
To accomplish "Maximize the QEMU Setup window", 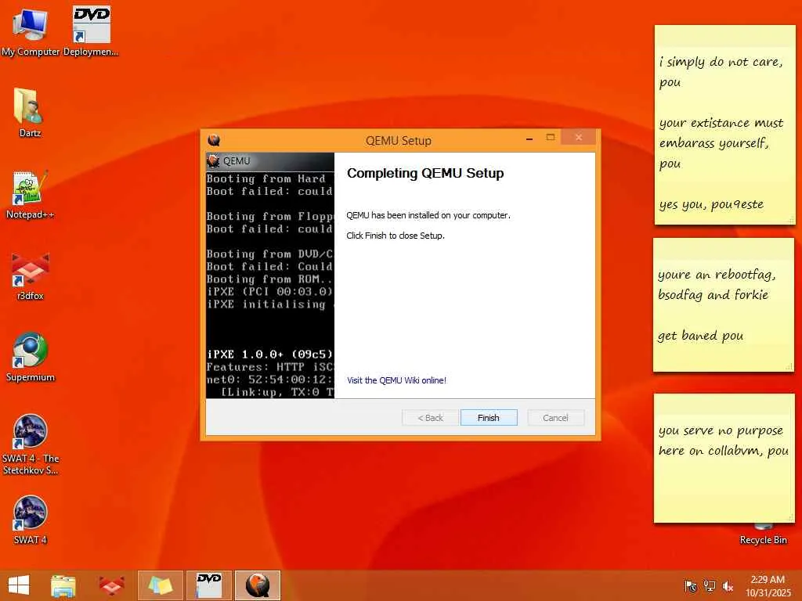I will click(551, 138).
